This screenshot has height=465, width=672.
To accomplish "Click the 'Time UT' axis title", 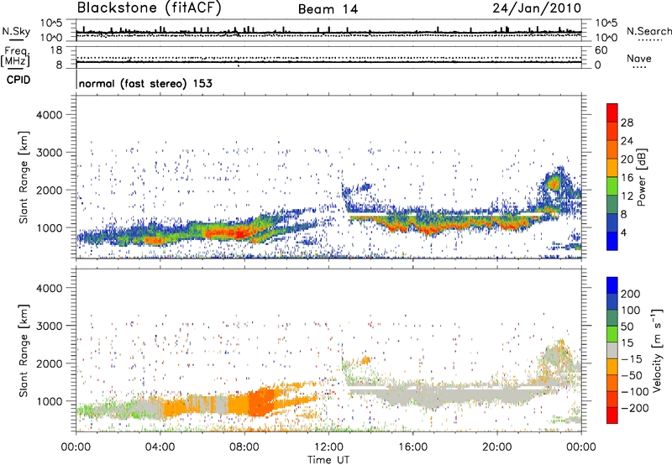I will click(x=328, y=460).
